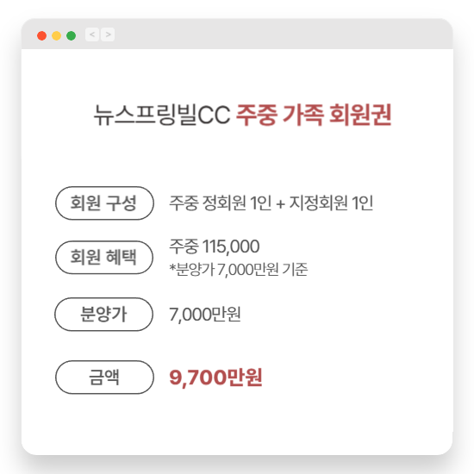
Task: Click the red 9,700만원 price text
Action: (215, 377)
